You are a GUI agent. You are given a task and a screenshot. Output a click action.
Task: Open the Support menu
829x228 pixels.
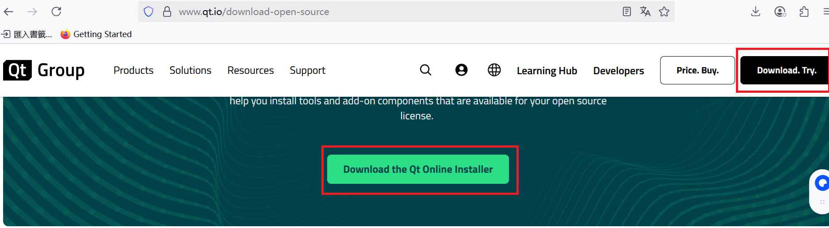(308, 71)
